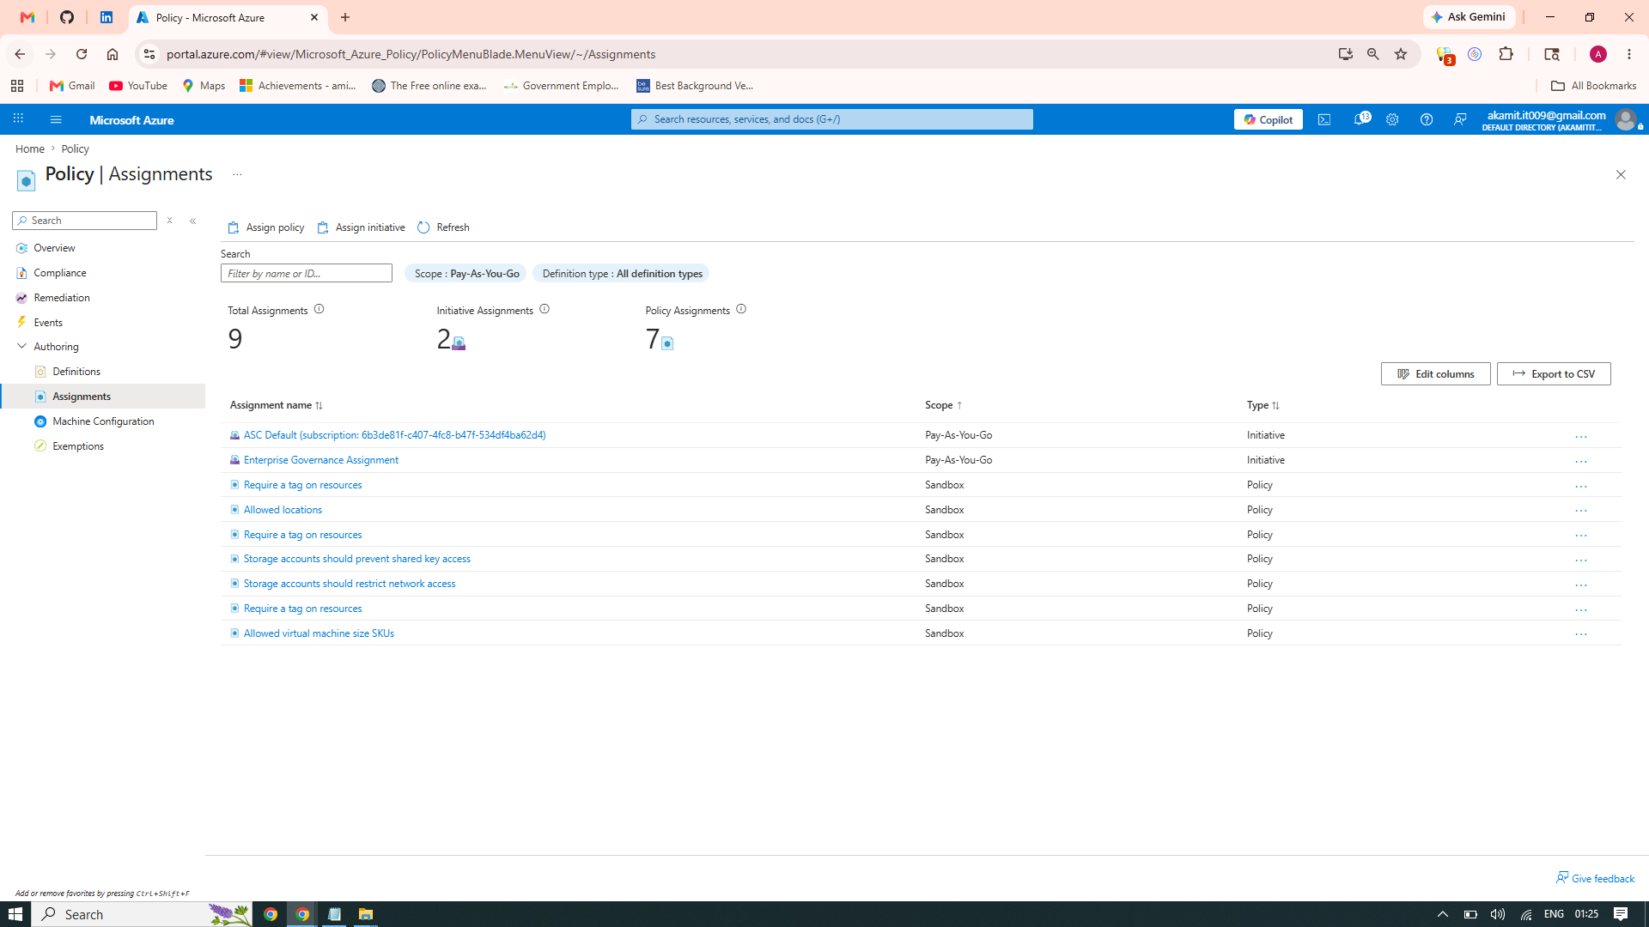The width and height of the screenshot is (1649, 927).
Task: Open Definition type filter pill
Action: 622,274
